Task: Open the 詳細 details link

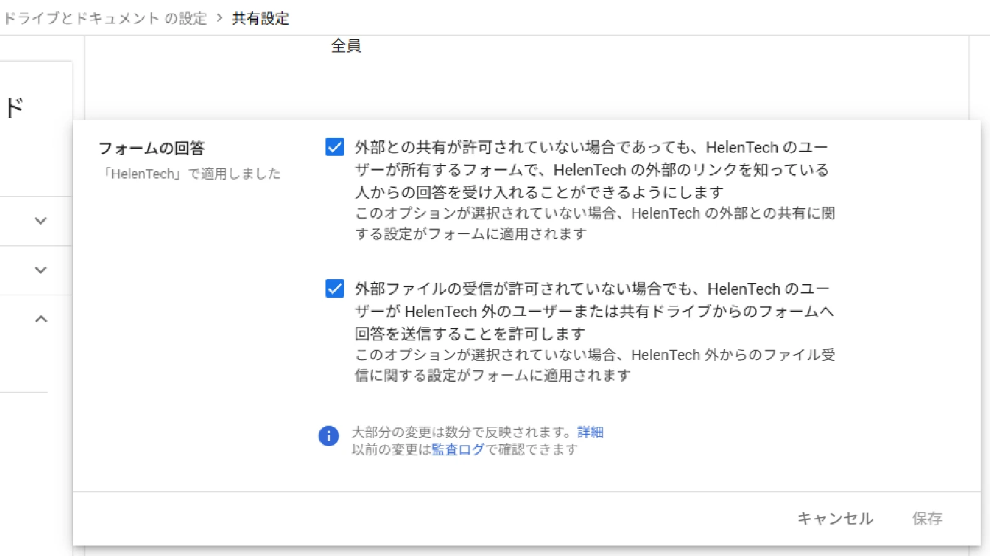Action: point(590,432)
